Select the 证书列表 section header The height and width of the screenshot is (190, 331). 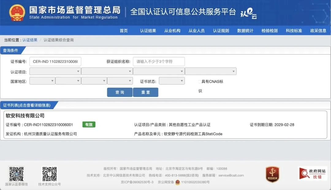click(27, 105)
